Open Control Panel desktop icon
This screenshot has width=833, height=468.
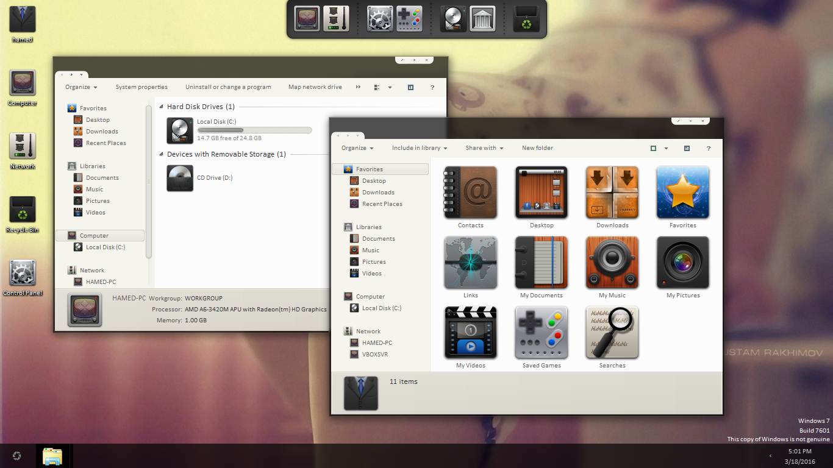click(x=23, y=274)
